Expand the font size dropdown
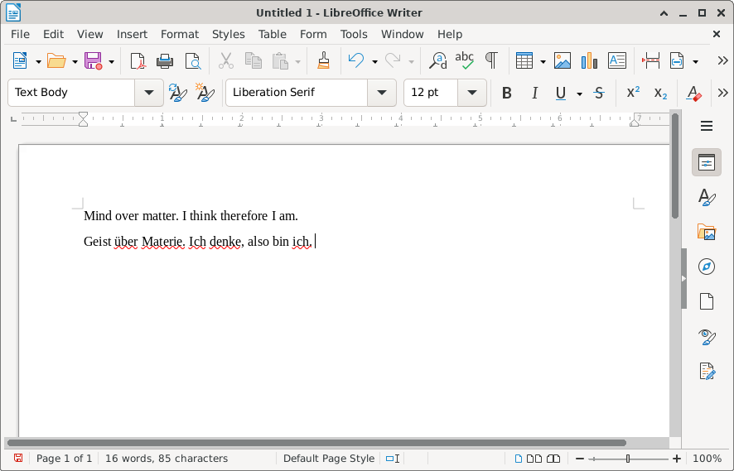Viewport: 734px width, 471px height. point(472,93)
